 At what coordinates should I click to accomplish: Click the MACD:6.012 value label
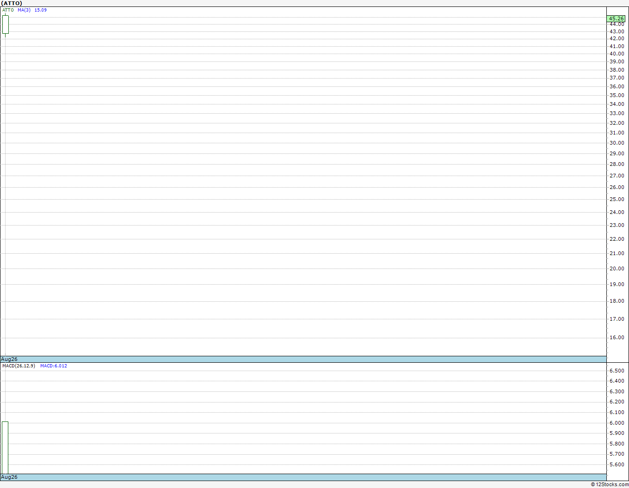[x=54, y=366]
